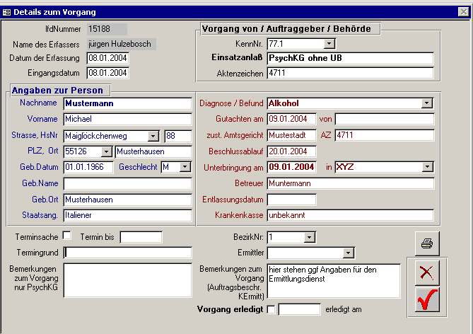
Task: Click the empty von field beside Gutachten
Action: 385,119
